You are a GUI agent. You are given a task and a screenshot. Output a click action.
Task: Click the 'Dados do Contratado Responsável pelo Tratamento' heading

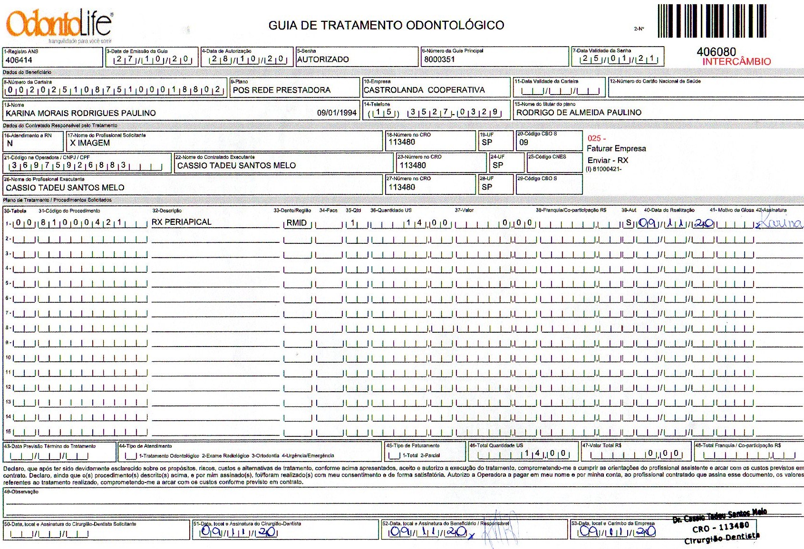click(x=60, y=125)
